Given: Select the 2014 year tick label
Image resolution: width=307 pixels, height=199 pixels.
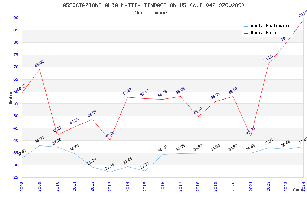Looking at the screenshot, I should point(127,186).
